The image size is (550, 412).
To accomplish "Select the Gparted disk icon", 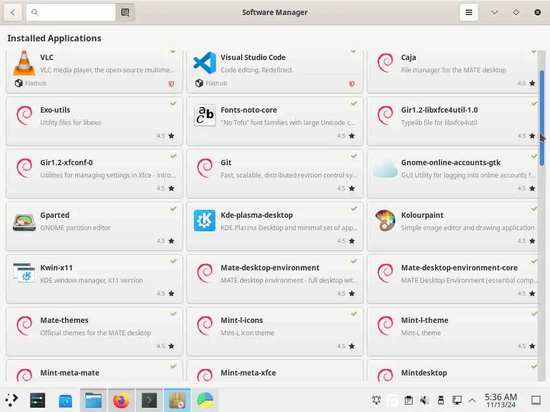I will click(24, 222).
